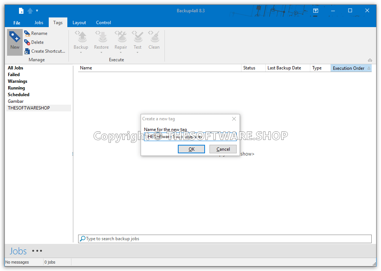
Task: Click the magnifier icon in search box
Action: [x=83, y=239]
